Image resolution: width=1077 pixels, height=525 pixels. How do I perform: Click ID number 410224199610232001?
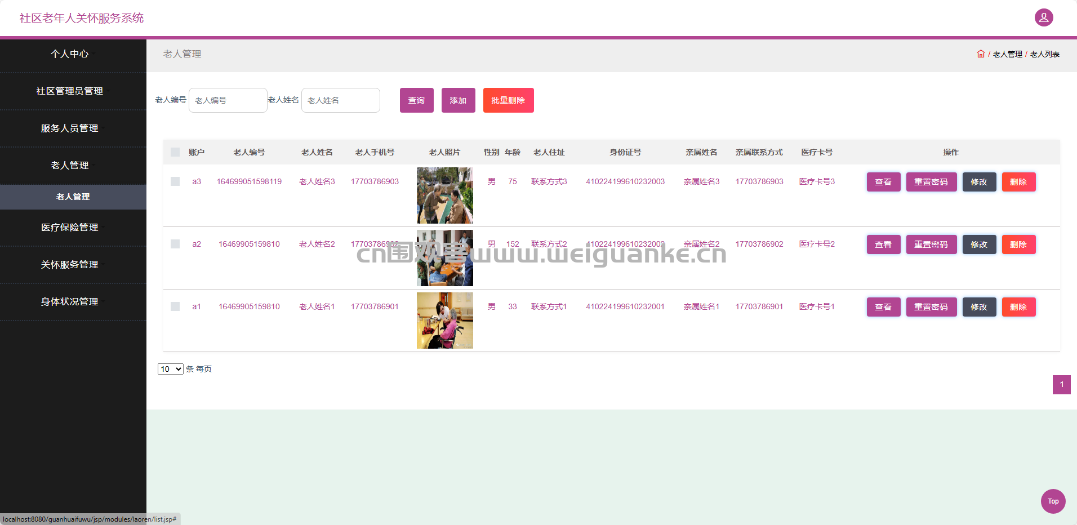(625, 306)
